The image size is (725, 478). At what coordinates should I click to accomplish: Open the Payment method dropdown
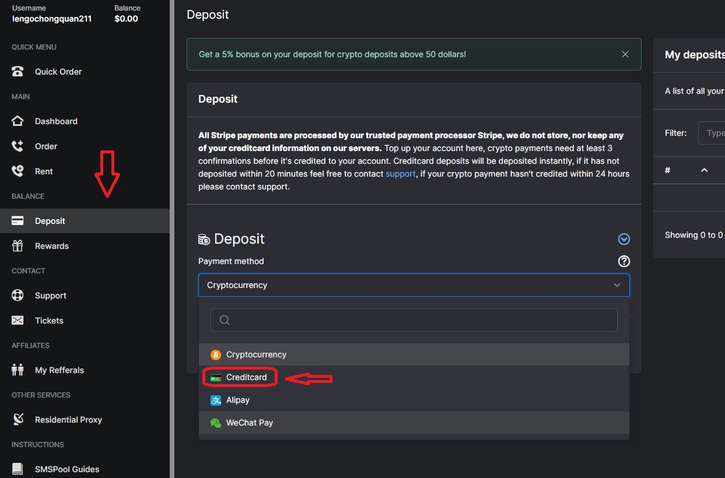coord(414,285)
